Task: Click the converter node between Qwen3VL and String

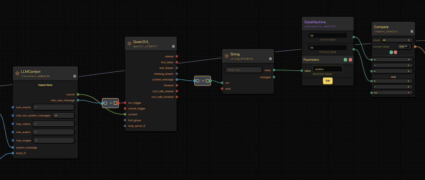Action: 202,81
